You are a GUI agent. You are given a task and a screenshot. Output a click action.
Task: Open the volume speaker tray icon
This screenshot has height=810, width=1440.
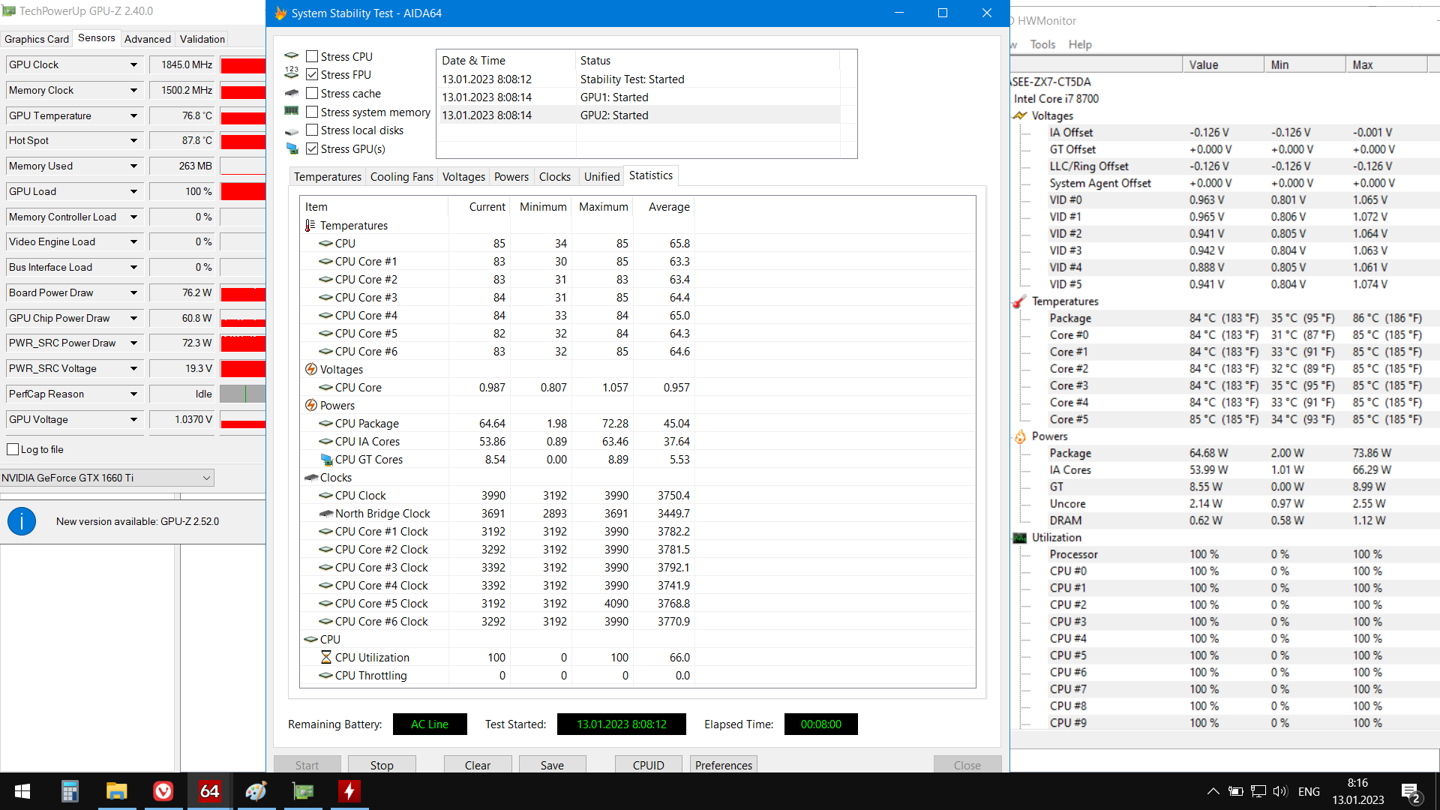pos(1279,791)
